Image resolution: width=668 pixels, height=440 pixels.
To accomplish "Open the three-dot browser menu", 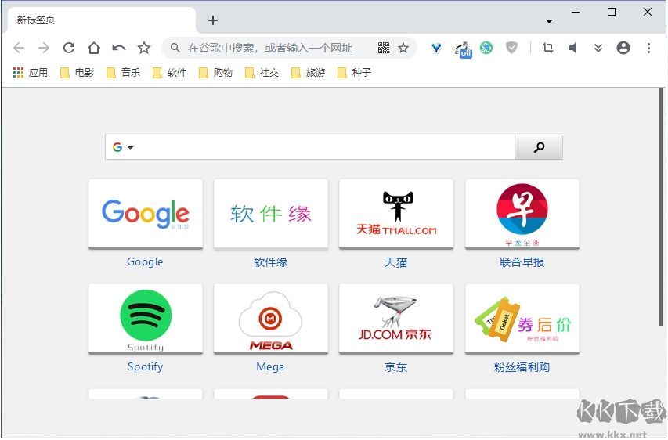I will (648, 48).
